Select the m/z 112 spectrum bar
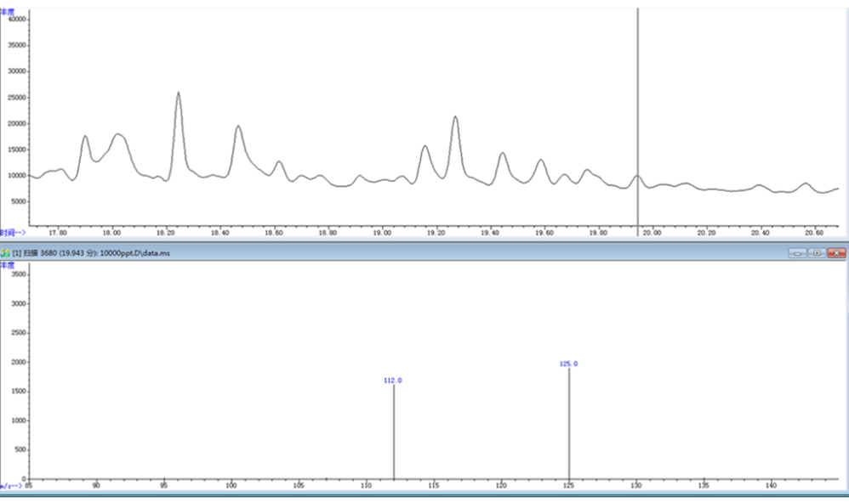This screenshot has width=849, height=502. point(394,433)
